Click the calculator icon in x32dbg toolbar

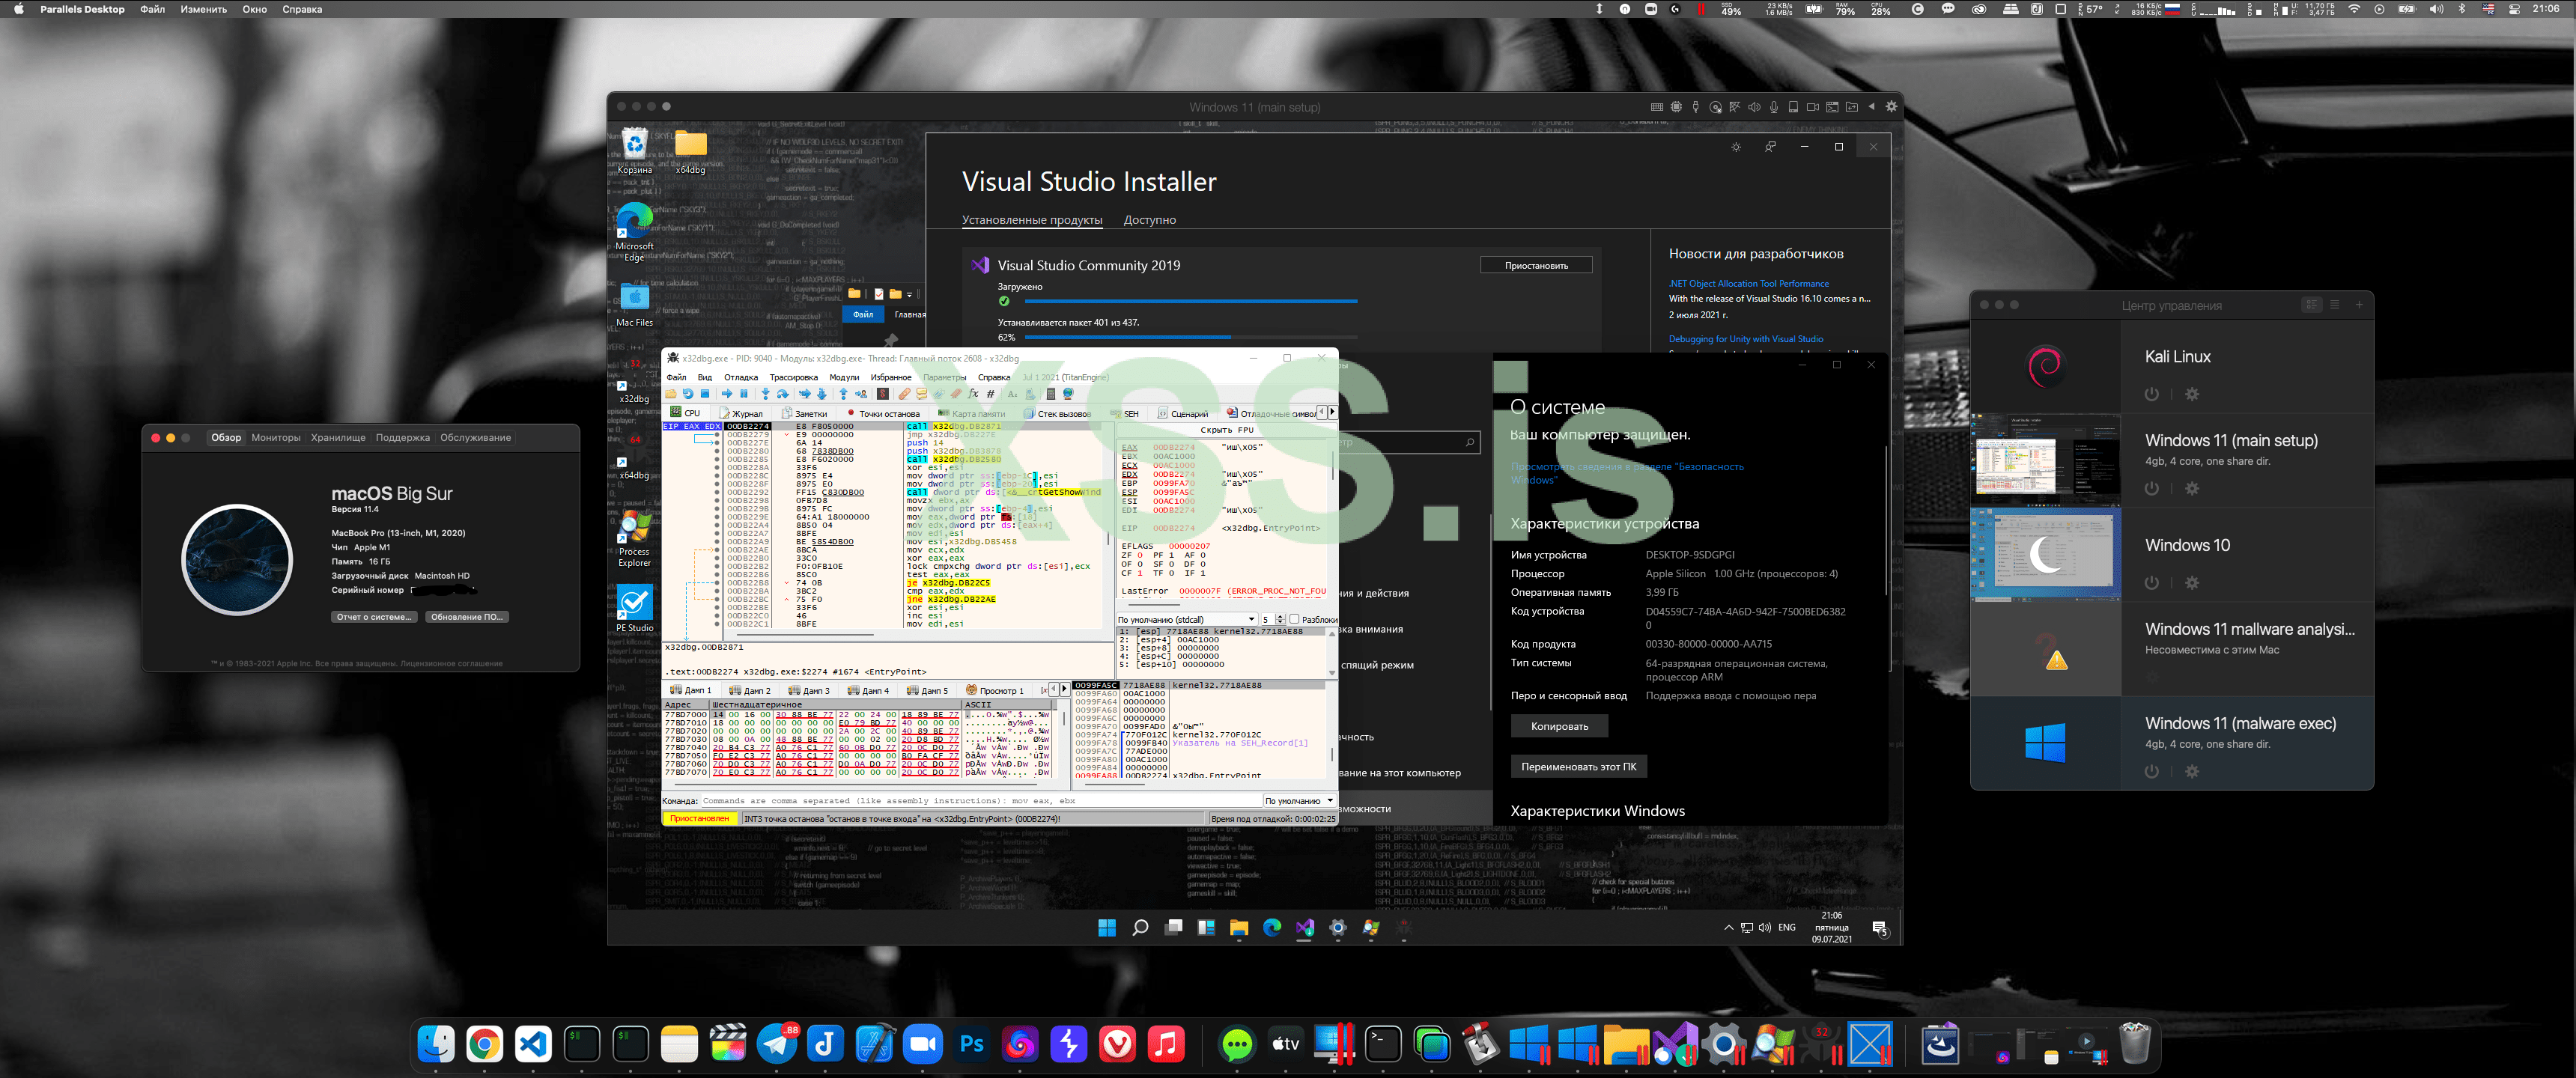1051,394
